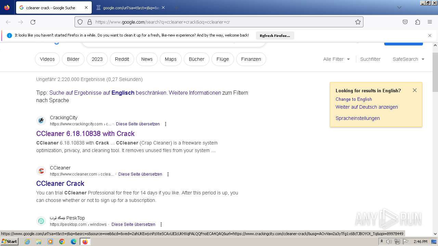This screenshot has width=438, height=246.
Task: Select the Reddit filter chip
Action: click(122, 59)
